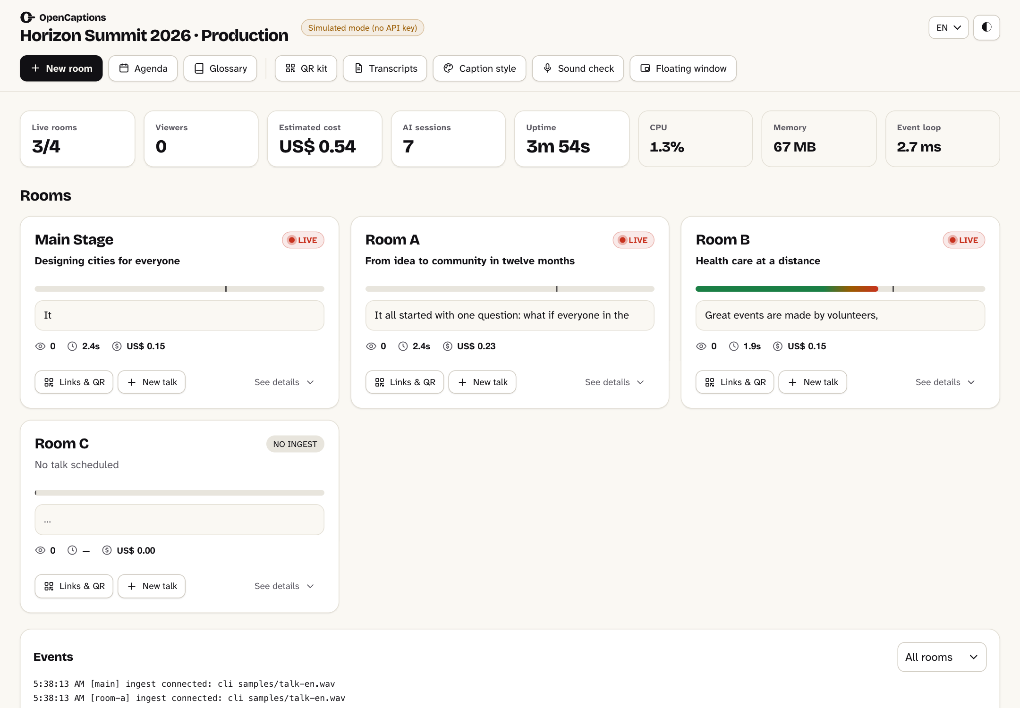Click the Room C viewers eye icon
The image size is (1020, 708).
tap(40, 550)
